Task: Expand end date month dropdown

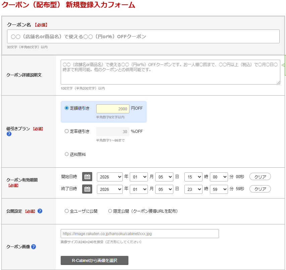Action: (139, 189)
